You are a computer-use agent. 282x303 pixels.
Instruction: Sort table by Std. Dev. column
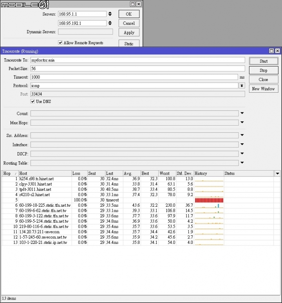pos(185,173)
